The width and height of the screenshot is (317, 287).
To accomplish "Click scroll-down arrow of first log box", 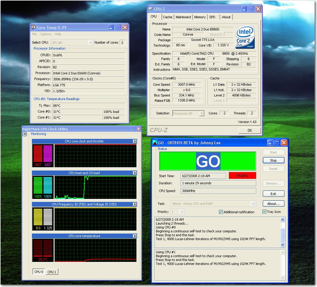I will 283,244.
